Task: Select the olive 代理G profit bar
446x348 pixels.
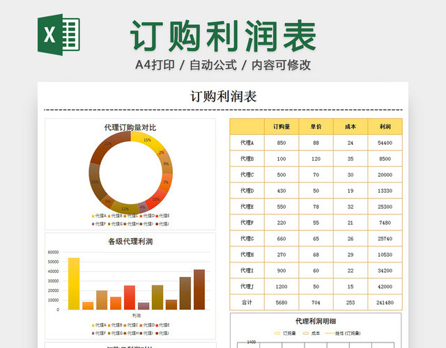Action: pyautogui.click(x=157, y=297)
